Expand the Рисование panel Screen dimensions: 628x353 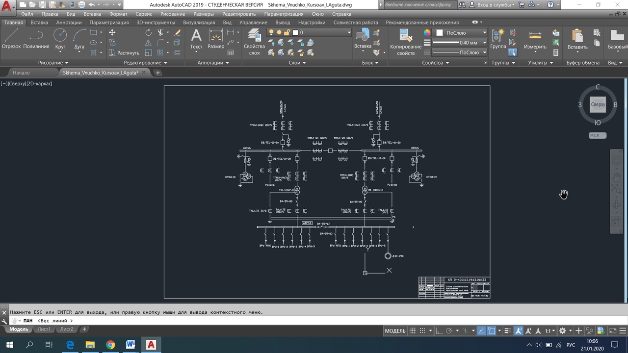coord(53,63)
